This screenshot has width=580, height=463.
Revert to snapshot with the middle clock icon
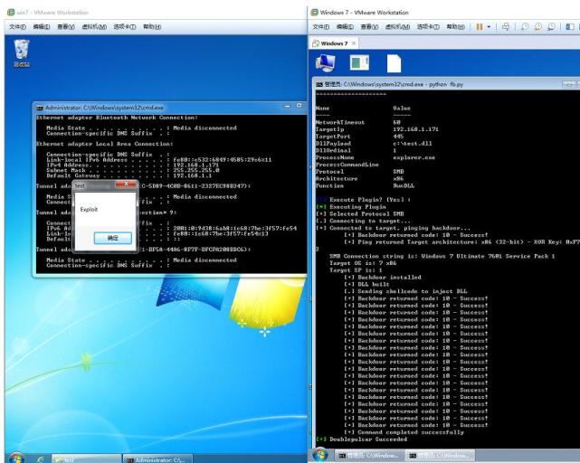pos(538,26)
